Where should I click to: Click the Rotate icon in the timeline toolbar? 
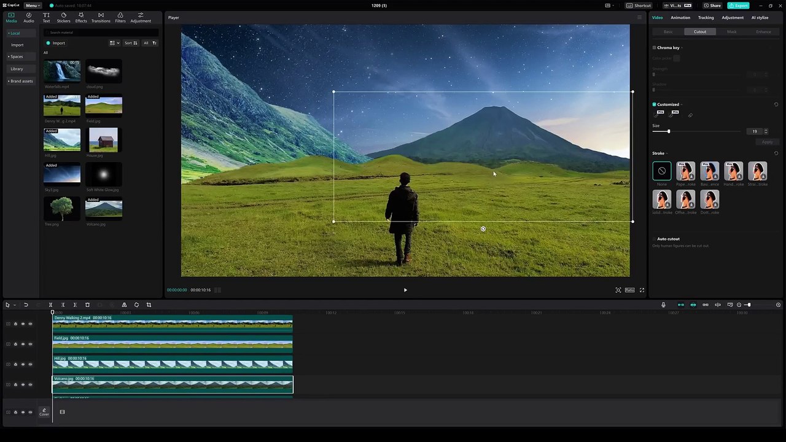(136, 305)
